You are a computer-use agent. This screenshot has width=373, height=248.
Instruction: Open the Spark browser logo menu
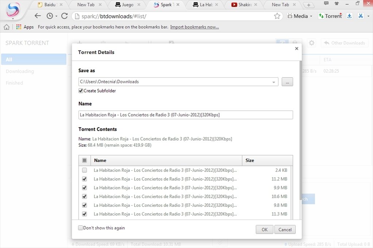coord(13,10)
